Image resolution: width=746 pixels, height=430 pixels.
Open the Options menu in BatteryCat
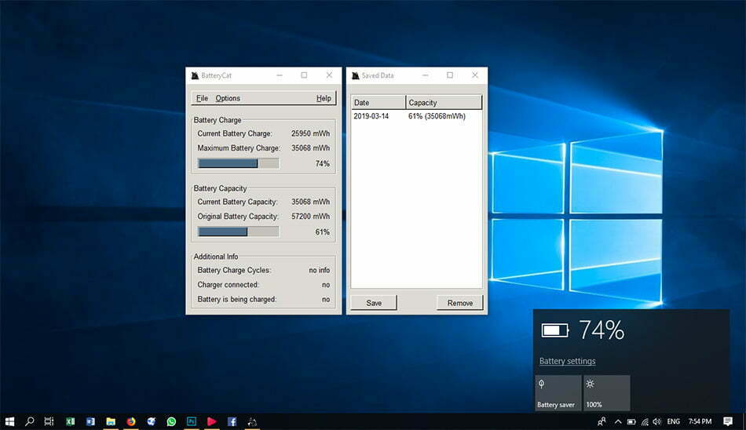tap(228, 98)
